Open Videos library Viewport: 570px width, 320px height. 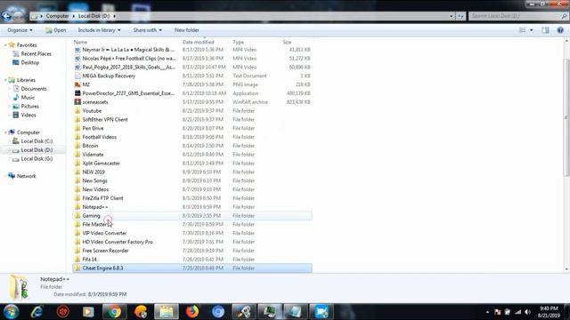tap(28, 115)
